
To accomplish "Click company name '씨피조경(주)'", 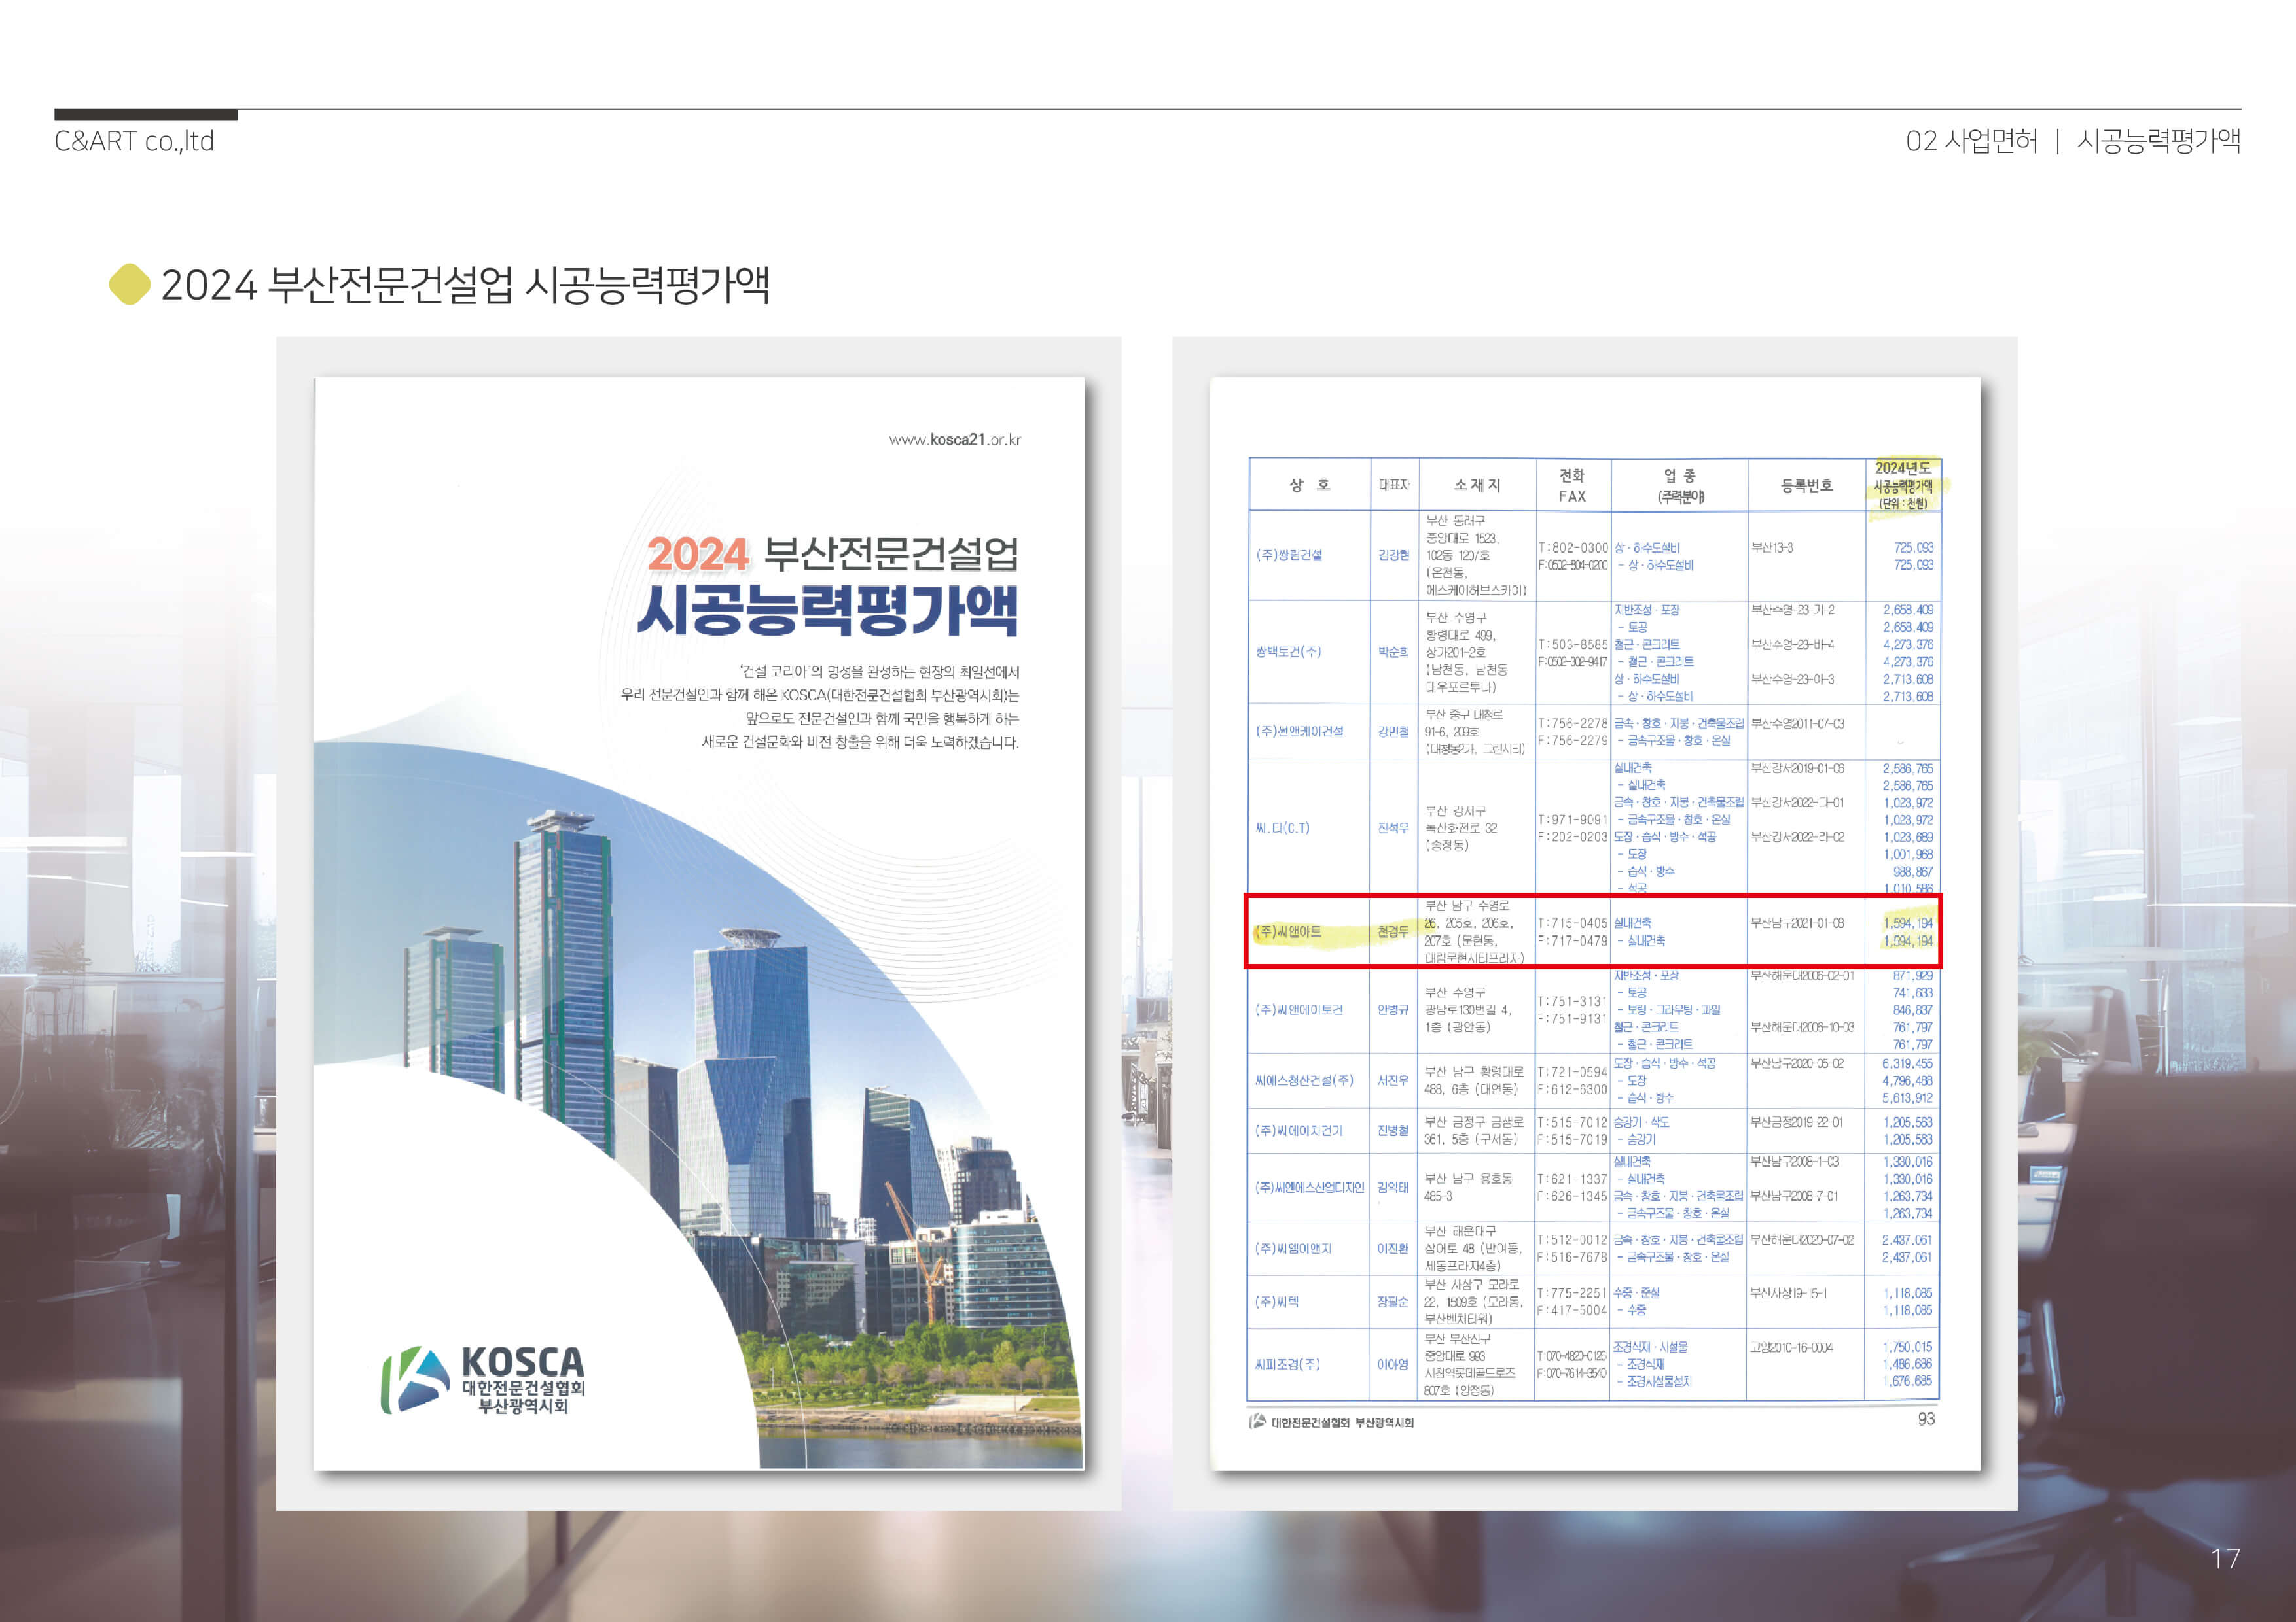I will (1288, 1364).
